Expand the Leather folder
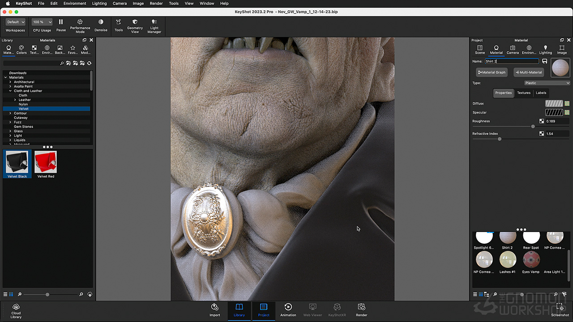This screenshot has width=573, height=322. tap(15, 100)
